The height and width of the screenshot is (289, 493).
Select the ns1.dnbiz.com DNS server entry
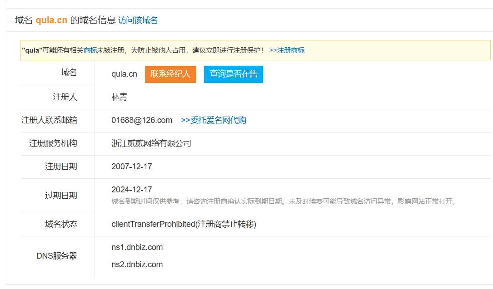[x=137, y=247]
